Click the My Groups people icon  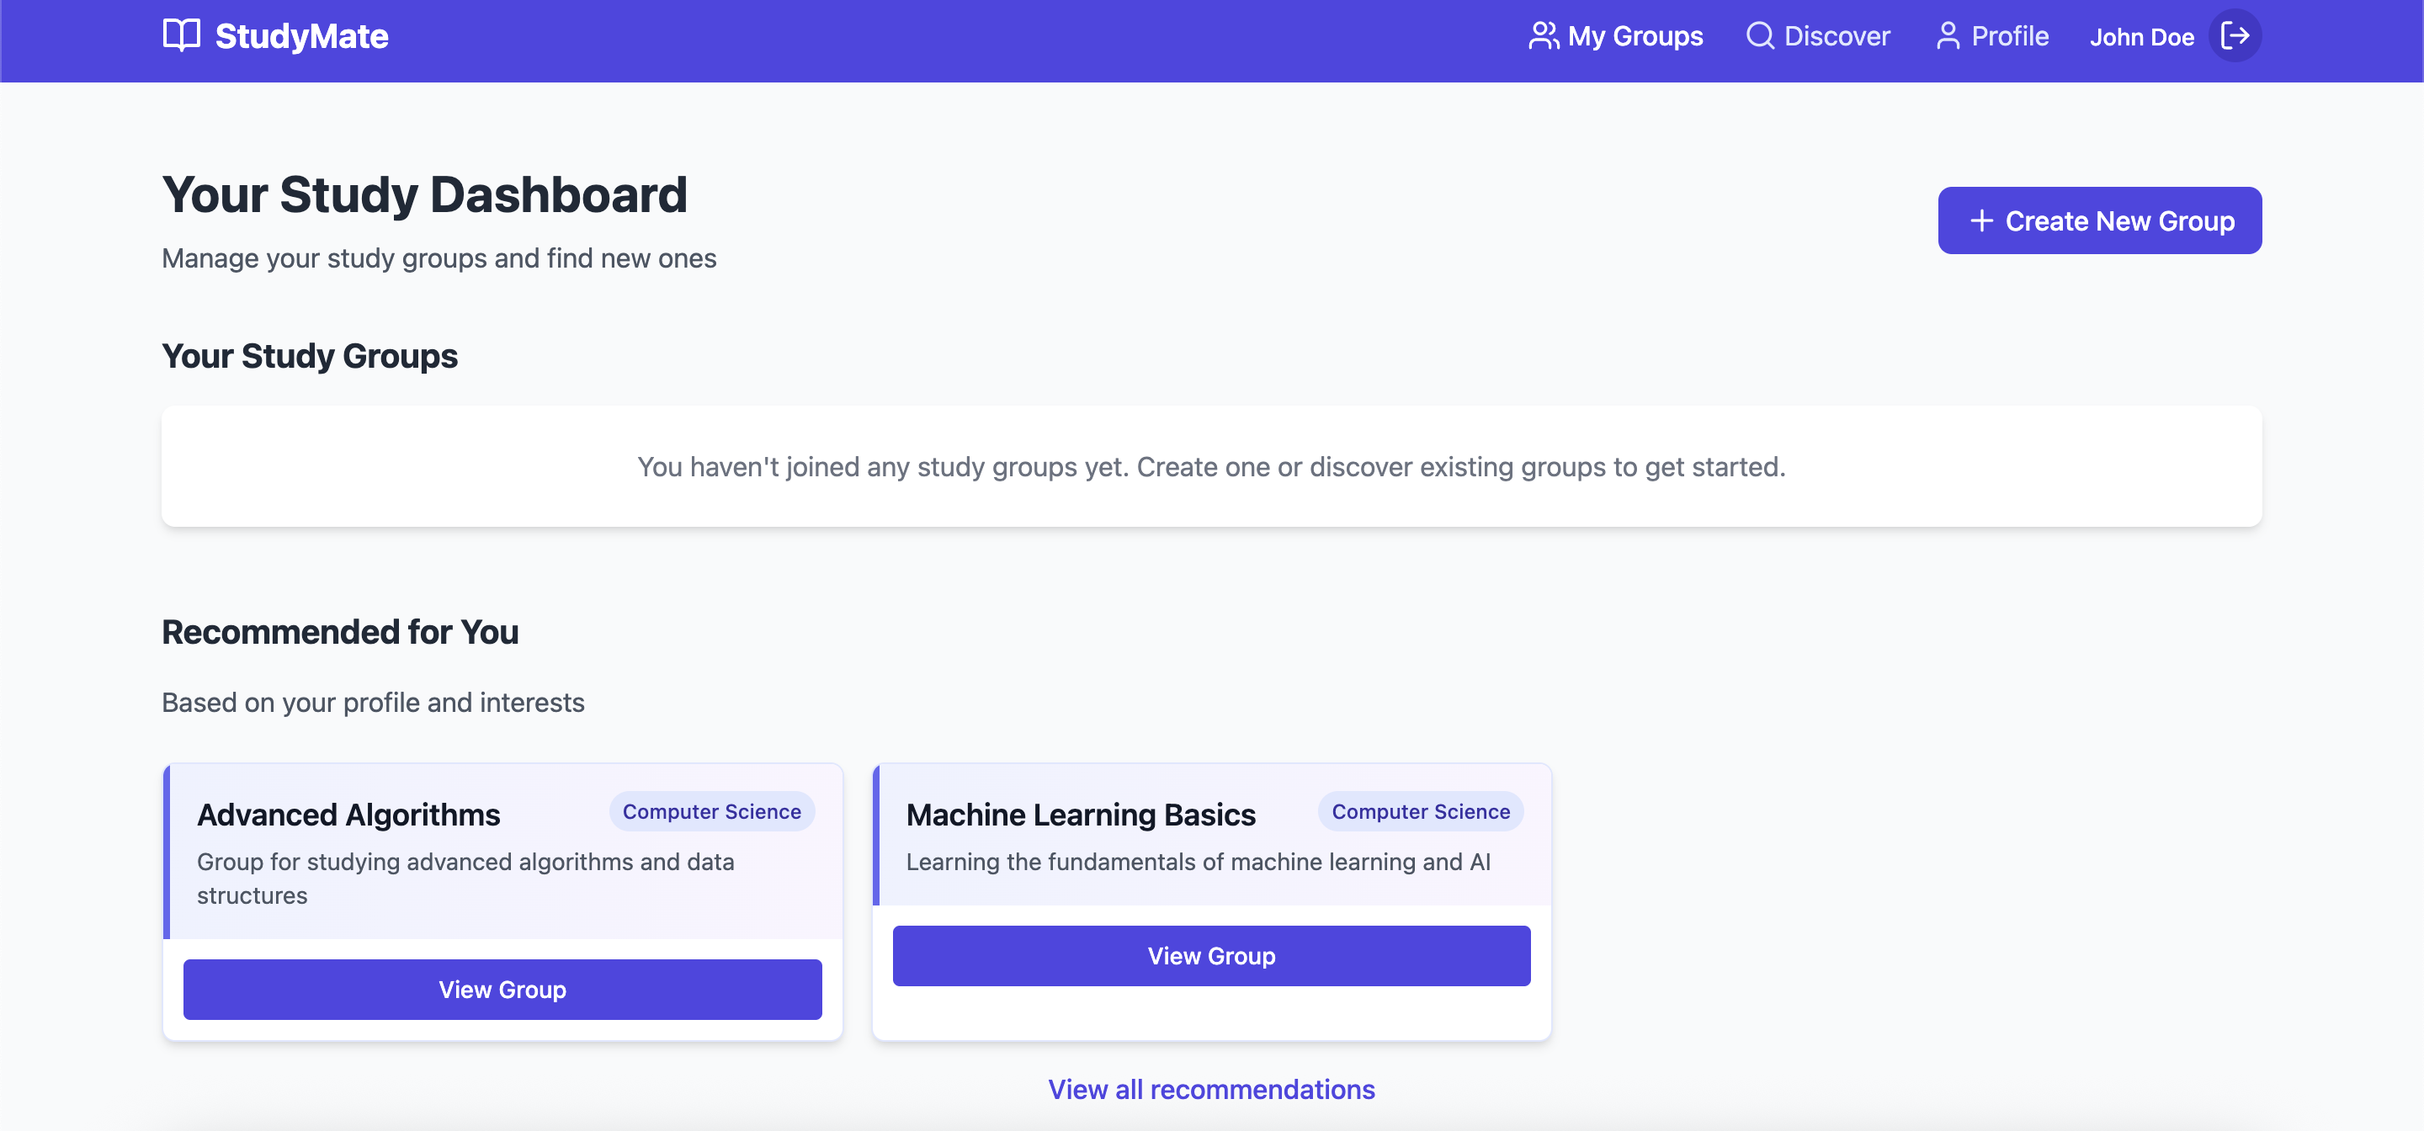pyautogui.click(x=1544, y=35)
